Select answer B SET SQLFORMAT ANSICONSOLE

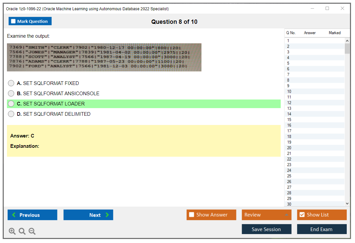click(x=11, y=93)
